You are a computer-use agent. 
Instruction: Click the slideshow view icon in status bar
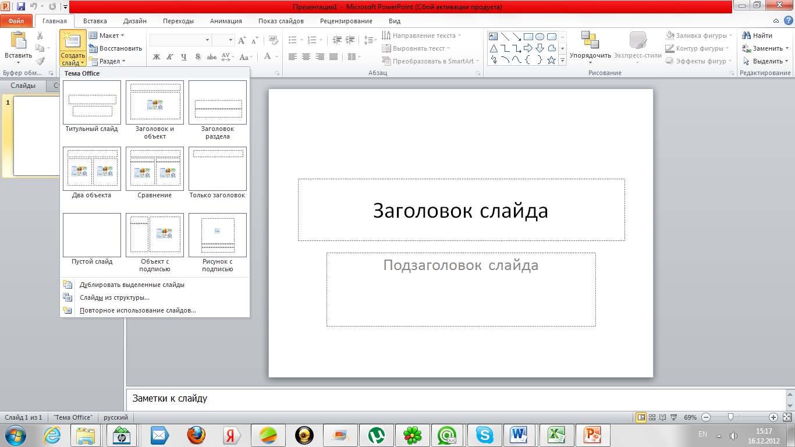pyautogui.click(x=673, y=417)
